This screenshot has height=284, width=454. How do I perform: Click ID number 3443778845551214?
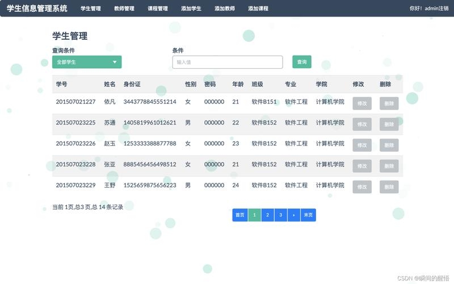[x=150, y=102]
